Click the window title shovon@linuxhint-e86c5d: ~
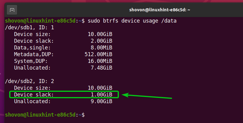Screen dimensions: 243x123 156,10
